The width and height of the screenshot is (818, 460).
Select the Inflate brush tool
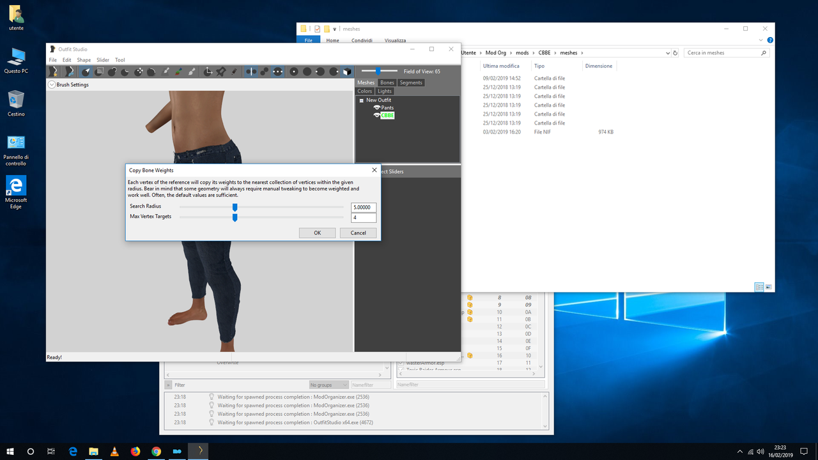[x=112, y=72]
